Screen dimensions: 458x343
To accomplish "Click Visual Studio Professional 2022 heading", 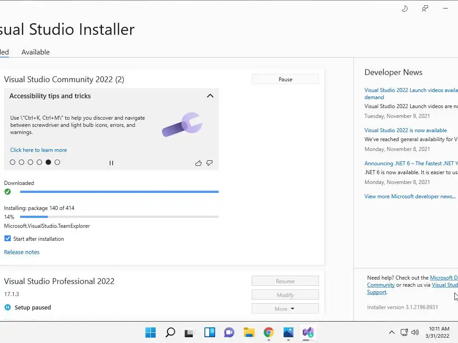I will tap(59, 281).
